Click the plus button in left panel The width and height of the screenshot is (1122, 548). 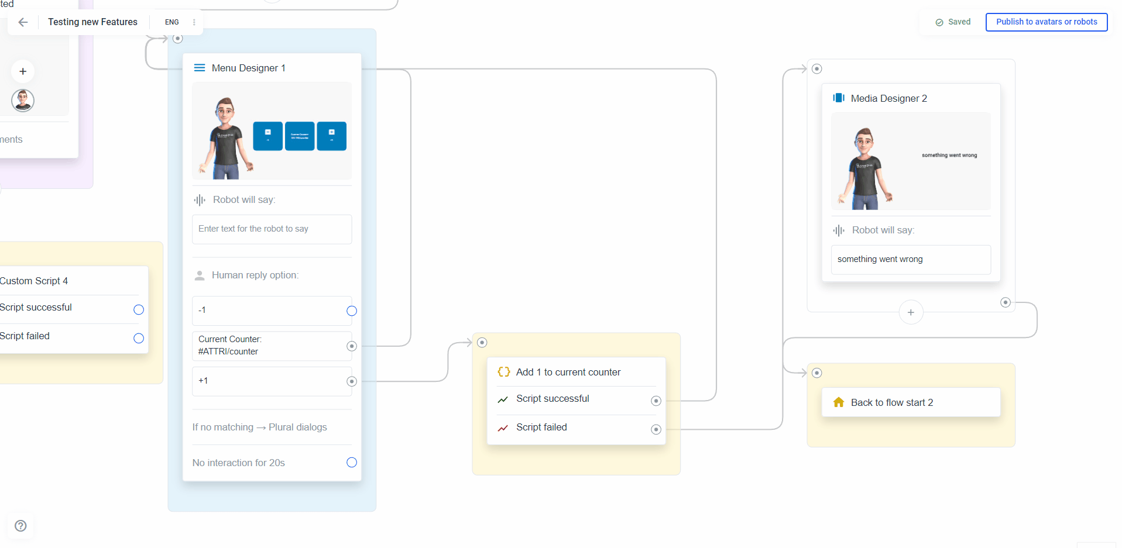[23, 71]
